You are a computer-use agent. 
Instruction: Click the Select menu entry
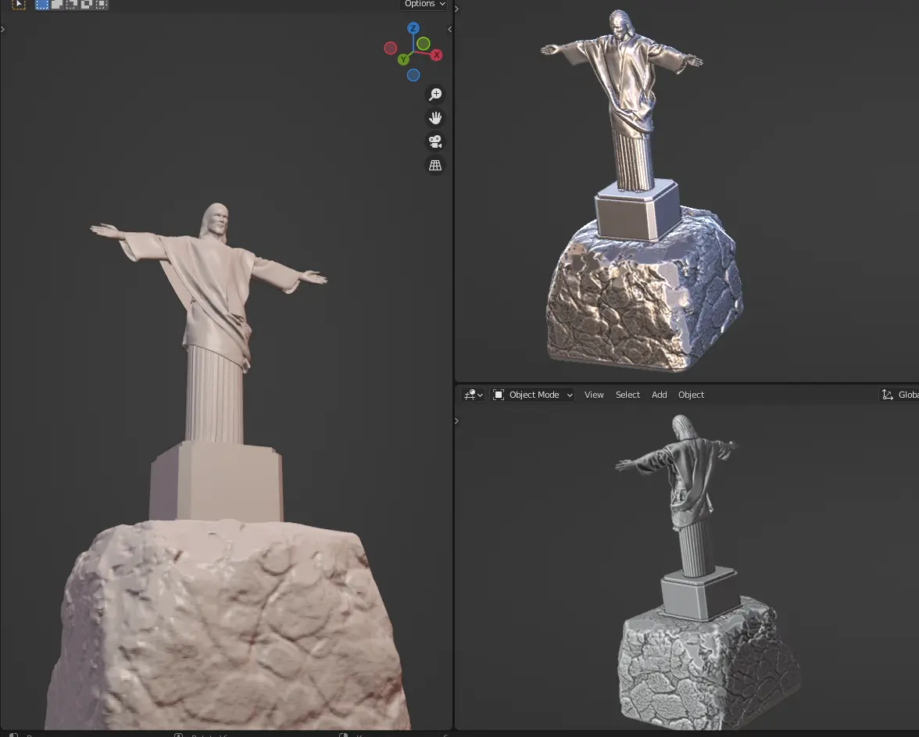pos(628,395)
